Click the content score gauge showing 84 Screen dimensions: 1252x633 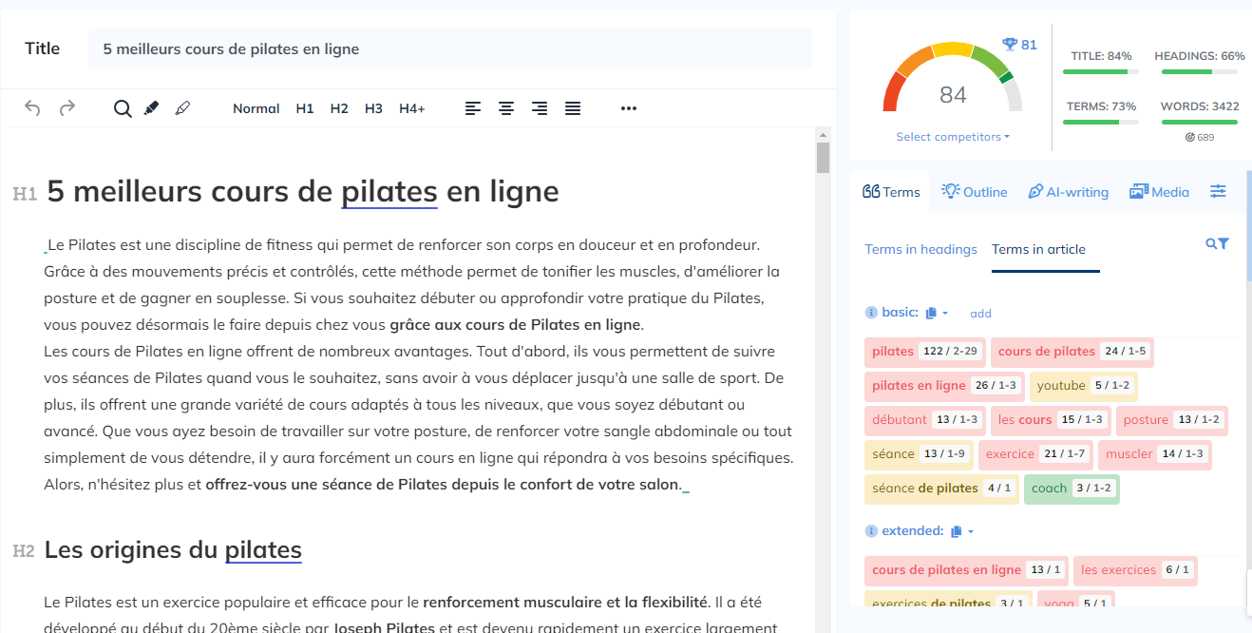click(x=953, y=79)
